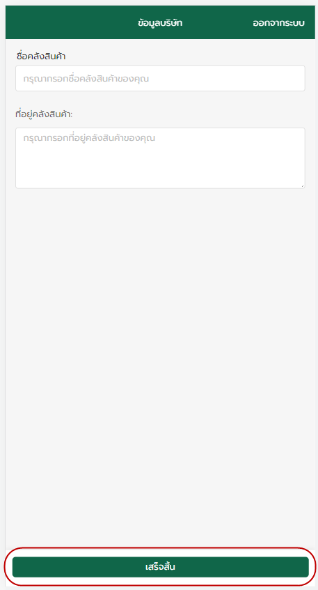Activate the single-line warehouse name textbox
This screenshot has width=318, height=590.
[x=160, y=78]
